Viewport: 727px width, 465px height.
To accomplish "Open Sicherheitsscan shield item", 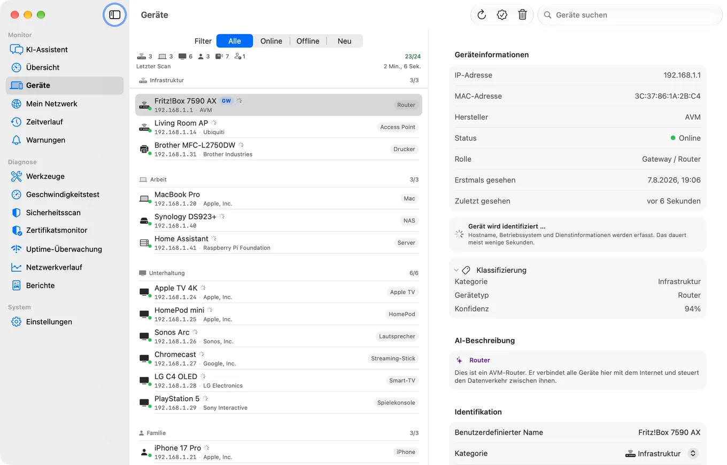I will point(65,212).
